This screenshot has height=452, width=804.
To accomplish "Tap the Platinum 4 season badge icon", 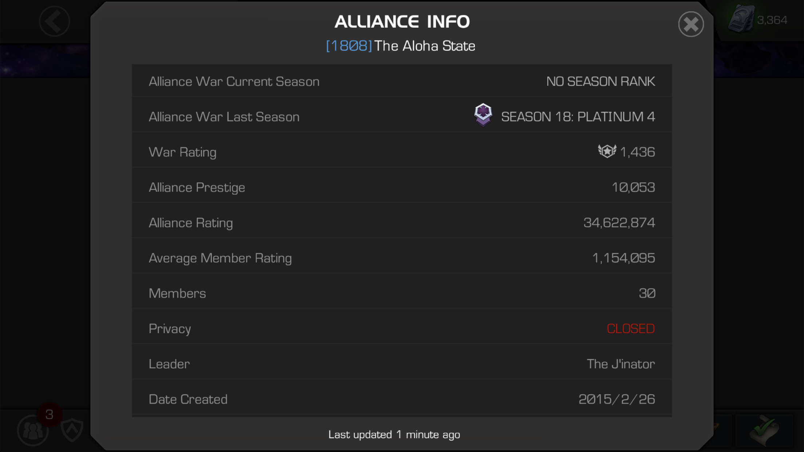I will coord(483,115).
